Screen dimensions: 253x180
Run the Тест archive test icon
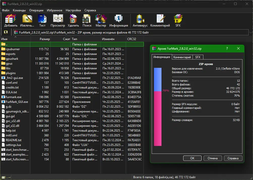[42, 20]
